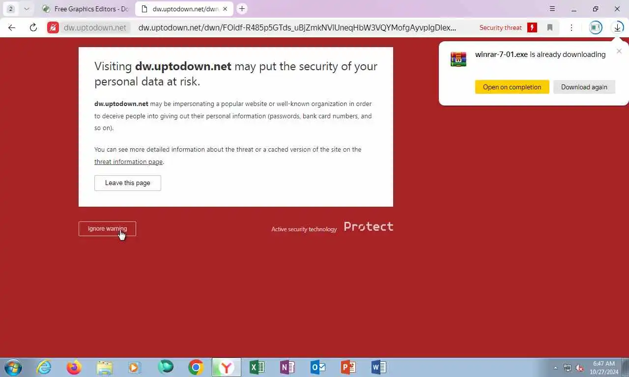Open the Yandex browser hamburger menu
Viewport: 629px width, 377px height.
(552, 9)
